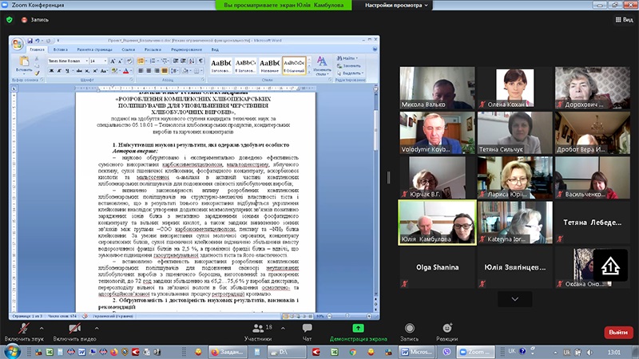
Task: Click the Windows Start orb
Action: [x=11, y=351]
